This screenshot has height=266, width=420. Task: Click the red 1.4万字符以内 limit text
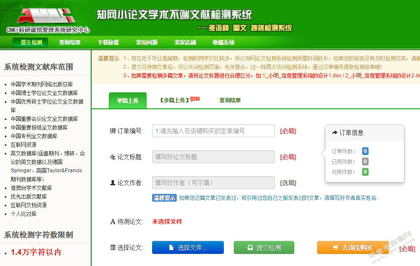click(x=36, y=252)
